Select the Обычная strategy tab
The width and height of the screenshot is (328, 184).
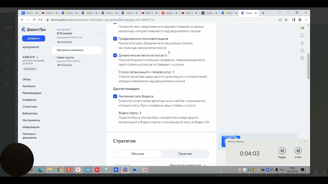pyautogui.click(x=138, y=154)
